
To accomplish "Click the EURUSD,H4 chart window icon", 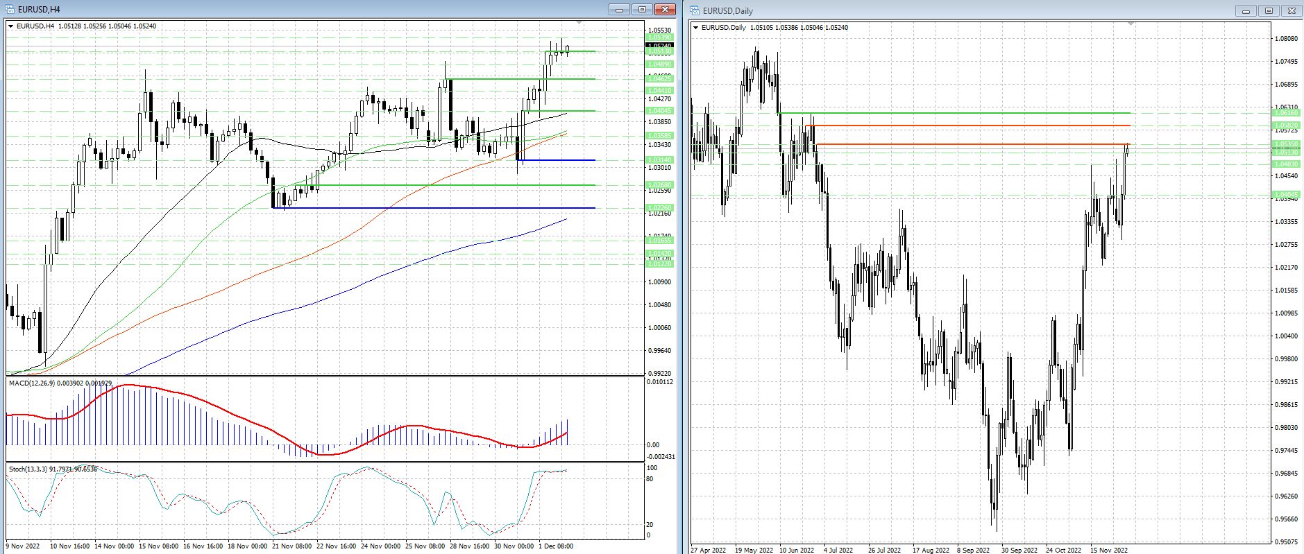I will (x=10, y=10).
